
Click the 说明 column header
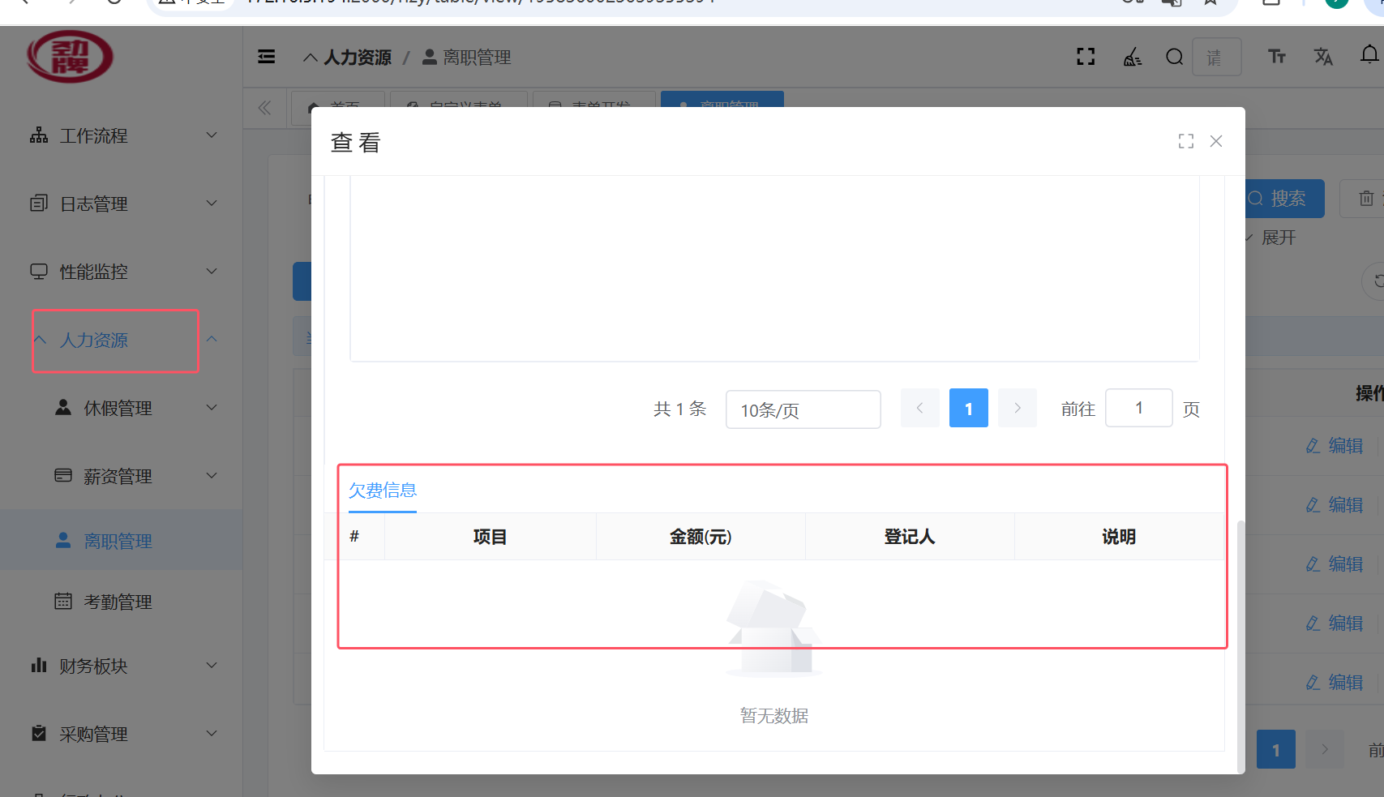1119,537
